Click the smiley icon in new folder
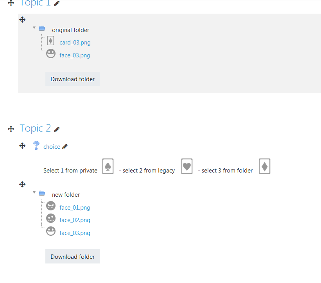Screen dimensions: 321x283 pyautogui.click(x=51, y=231)
